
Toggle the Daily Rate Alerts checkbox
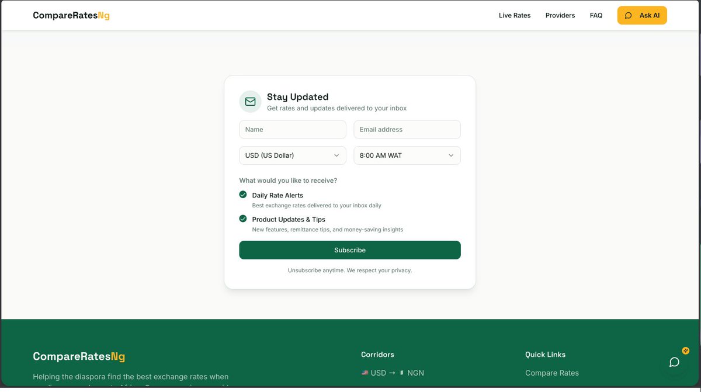coord(243,195)
